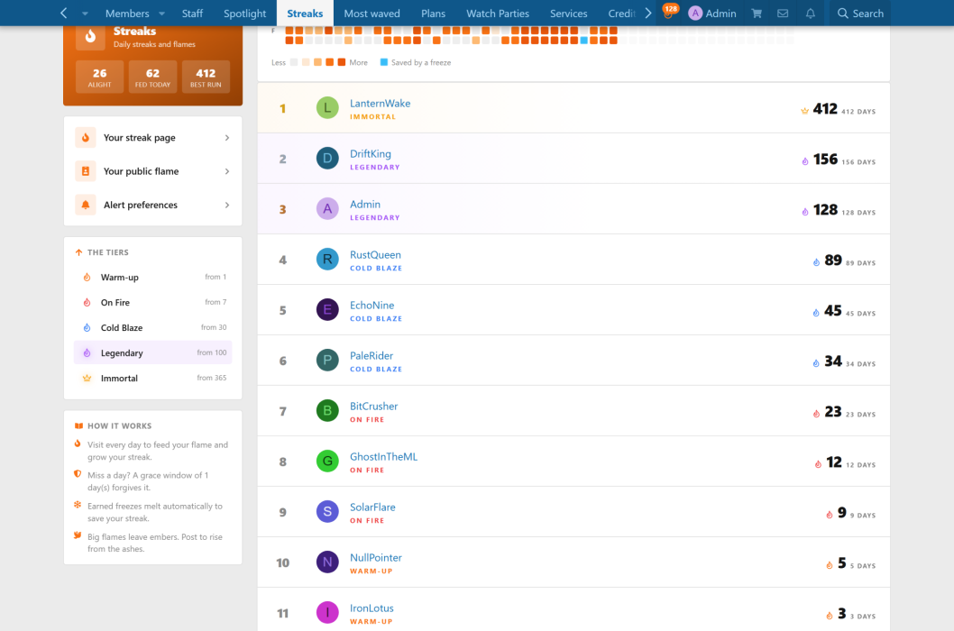The height and width of the screenshot is (631, 954).
Task: Click the bell icon beside Alert preferences
Action: 86,205
